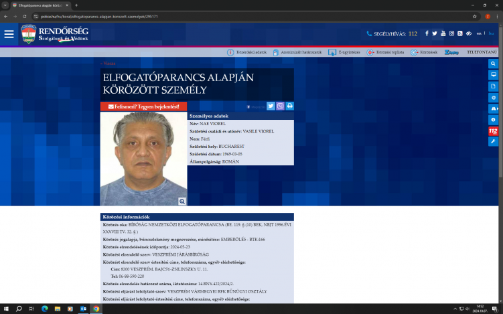Reload the page
Viewport: 503px width, 314px height.
coord(24,16)
